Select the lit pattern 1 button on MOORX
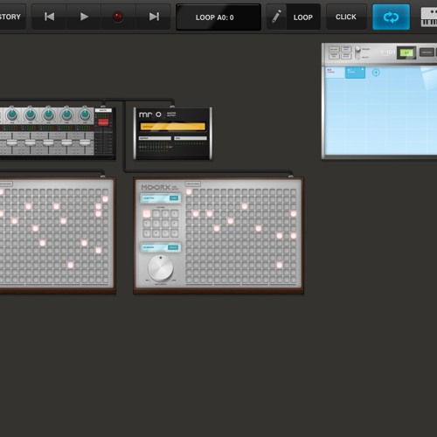 147,213
